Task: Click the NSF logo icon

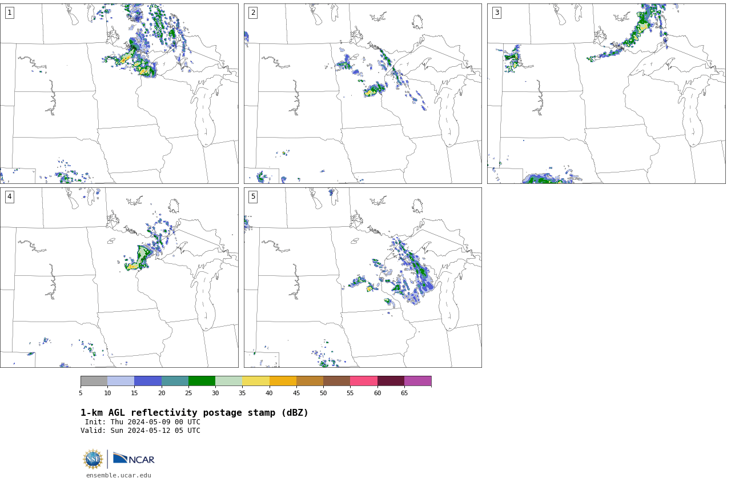Action: tap(93, 459)
